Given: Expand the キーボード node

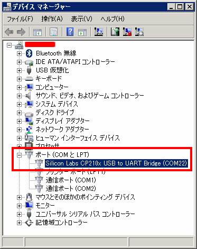Looking at the screenshot, I should click(x=19, y=79).
